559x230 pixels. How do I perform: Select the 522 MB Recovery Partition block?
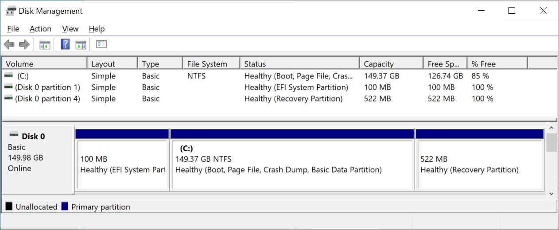[x=480, y=165]
